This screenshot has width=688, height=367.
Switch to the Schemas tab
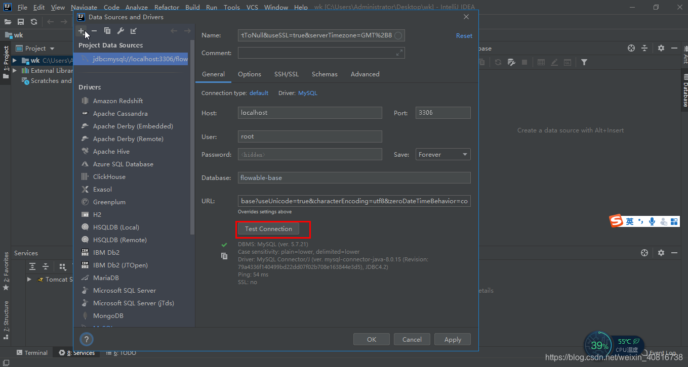click(x=325, y=74)
